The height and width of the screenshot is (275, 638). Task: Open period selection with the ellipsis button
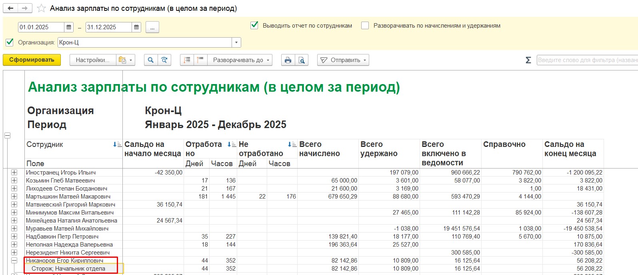pyautogui.click(x=152, y=27)
